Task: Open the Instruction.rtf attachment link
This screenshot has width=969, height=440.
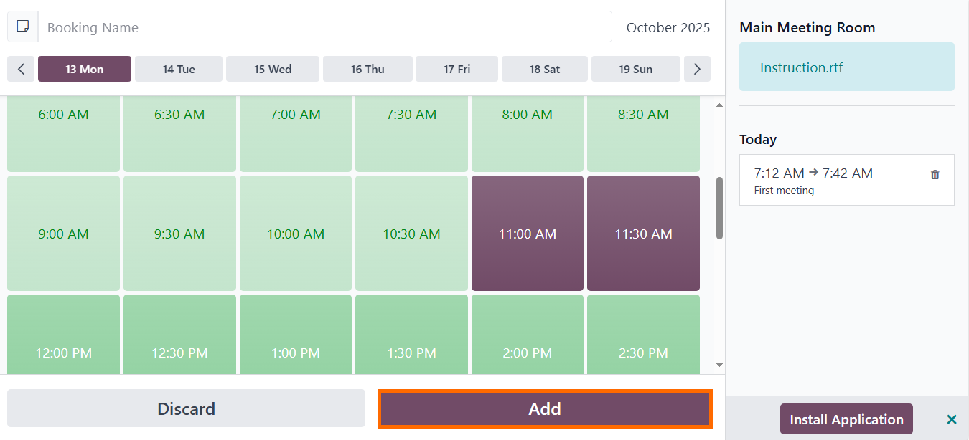Action: (x=801, y=68)
